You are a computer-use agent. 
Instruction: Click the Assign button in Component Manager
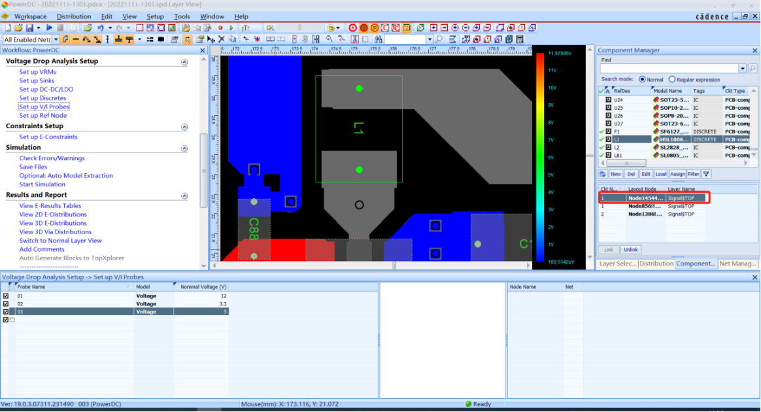pos(677,174)
